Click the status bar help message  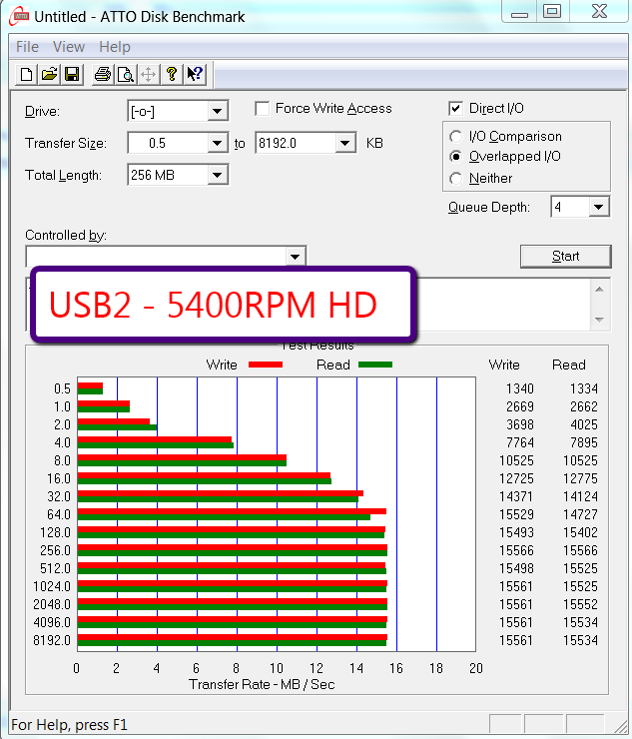[69, 725]
